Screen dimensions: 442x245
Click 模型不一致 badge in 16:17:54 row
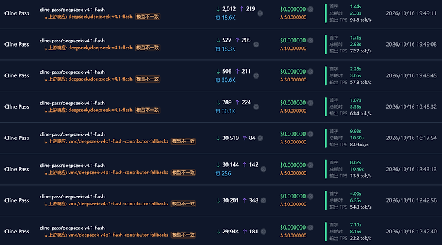(x=183, y=141)
